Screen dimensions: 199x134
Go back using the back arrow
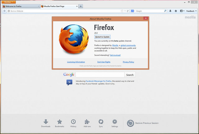(x=5, y=11)
